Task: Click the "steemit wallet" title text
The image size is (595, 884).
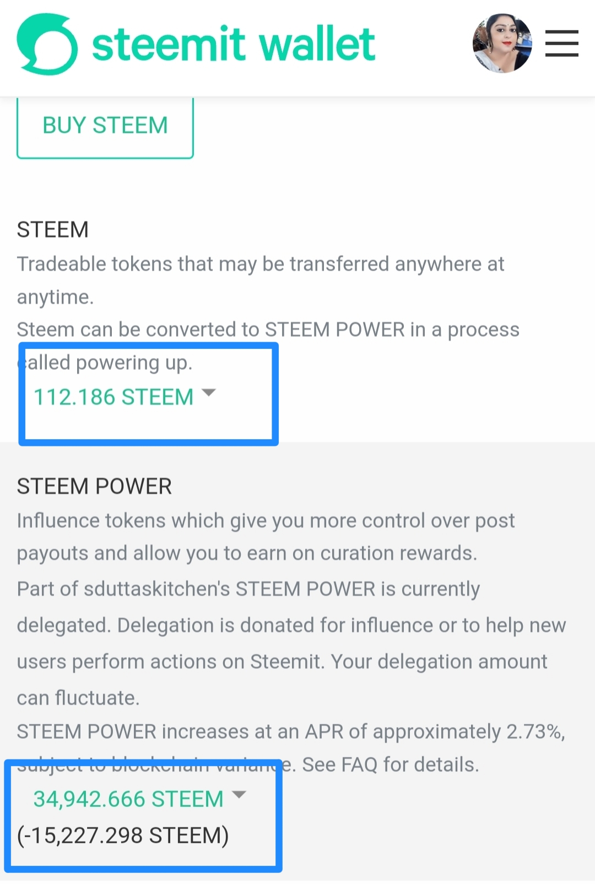Action: (x=234, y=44)
